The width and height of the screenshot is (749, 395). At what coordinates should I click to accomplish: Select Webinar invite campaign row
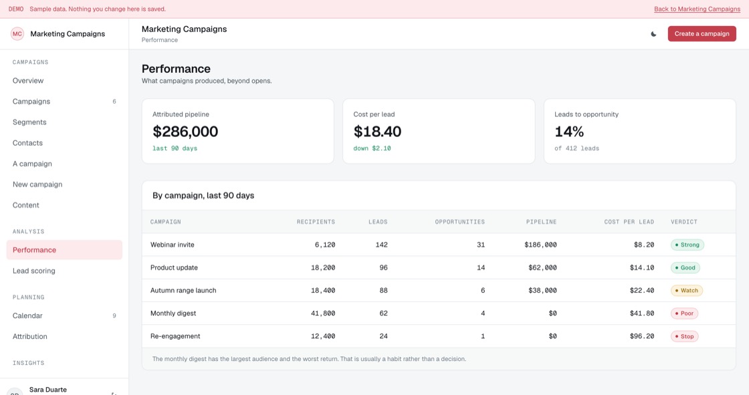click(x=439, y=245)
